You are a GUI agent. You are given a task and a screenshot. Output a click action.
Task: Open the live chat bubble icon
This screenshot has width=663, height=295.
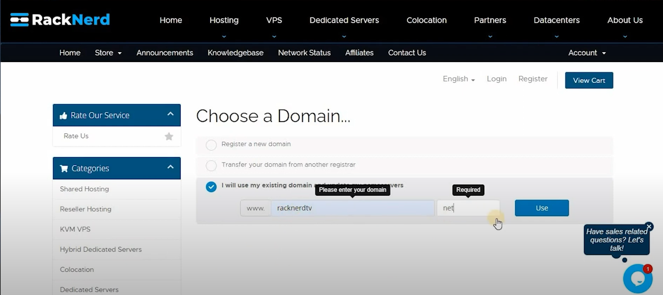[x=638, y=278]
